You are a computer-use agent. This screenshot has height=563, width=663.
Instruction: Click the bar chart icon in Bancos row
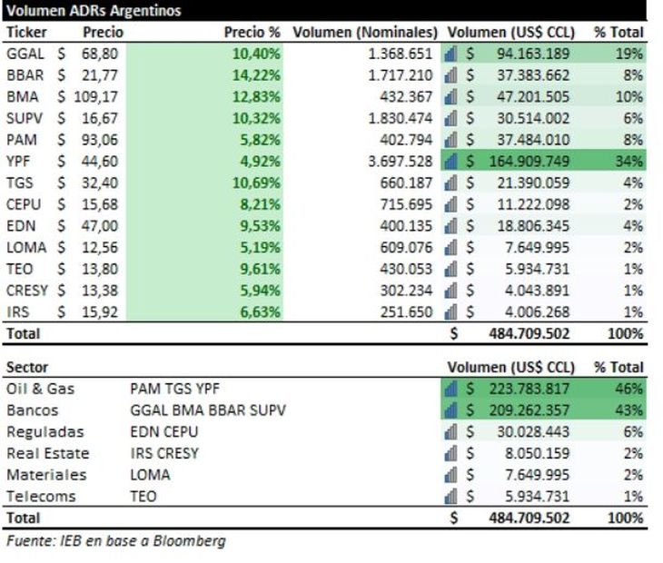(x=450, y=410)
